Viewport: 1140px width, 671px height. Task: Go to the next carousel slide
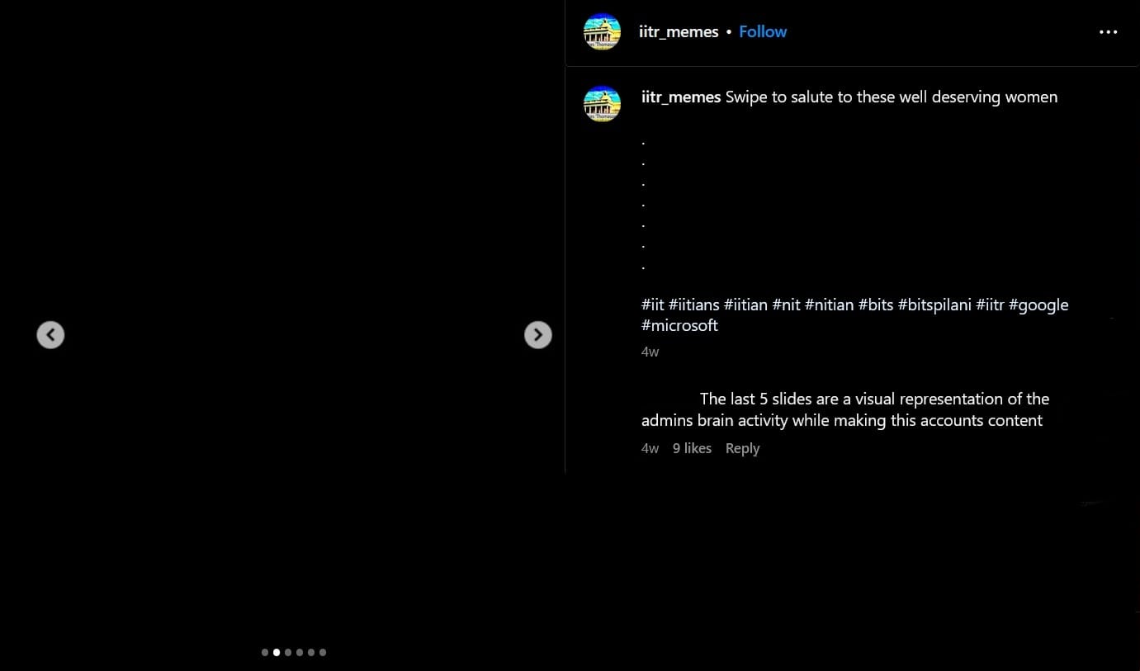537,334
